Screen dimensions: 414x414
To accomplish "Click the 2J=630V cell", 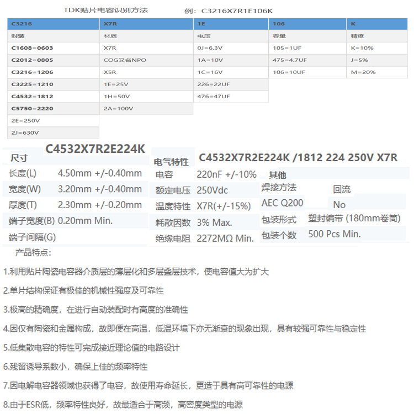I will click(53, 133).
